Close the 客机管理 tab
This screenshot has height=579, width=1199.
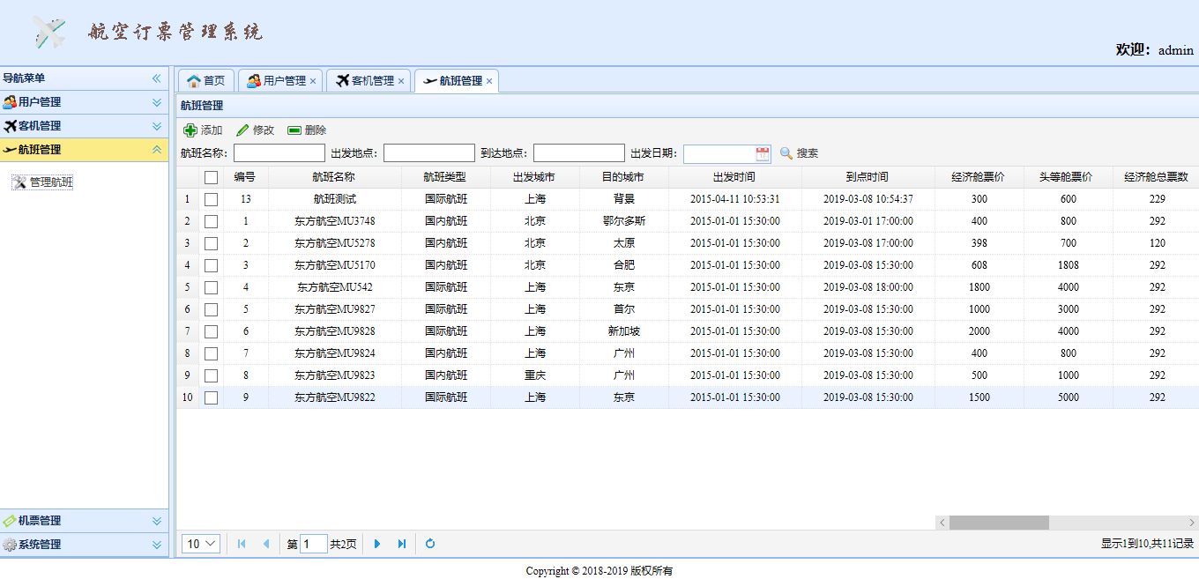pyautogui.click(x=401, y=81)
